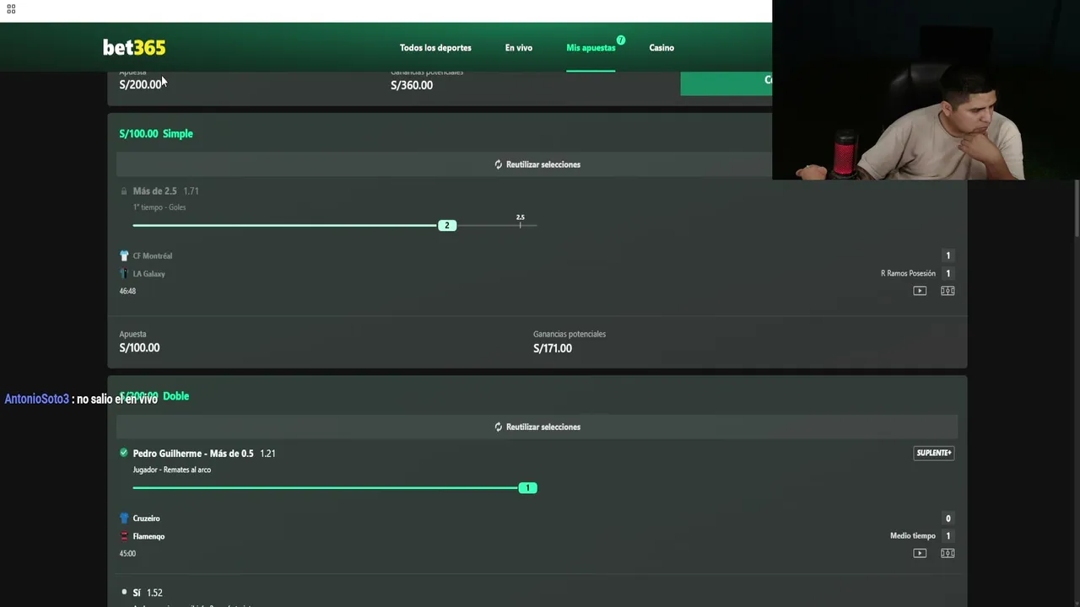Click the bet count badge on Mis apuestas
Viewport: 1080px width, 607px height.
pos(621,40)
